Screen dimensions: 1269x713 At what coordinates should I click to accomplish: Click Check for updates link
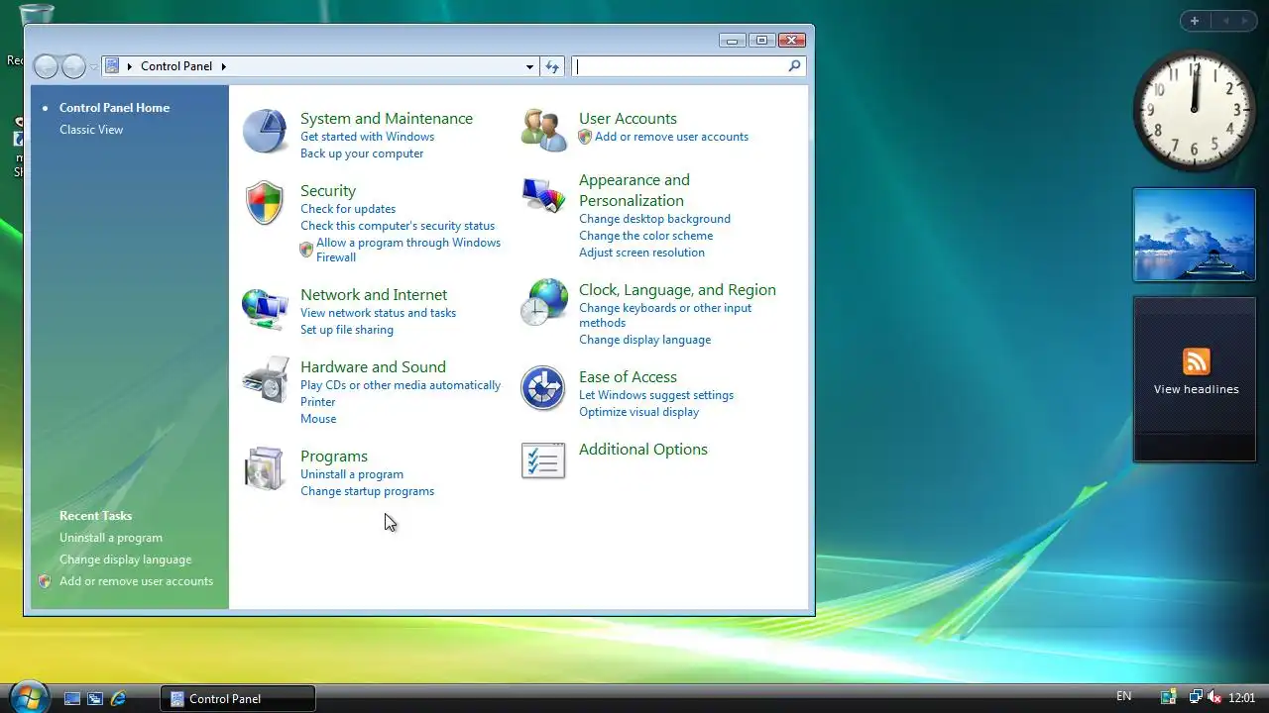pyautogui.click(x=348, y=209)
